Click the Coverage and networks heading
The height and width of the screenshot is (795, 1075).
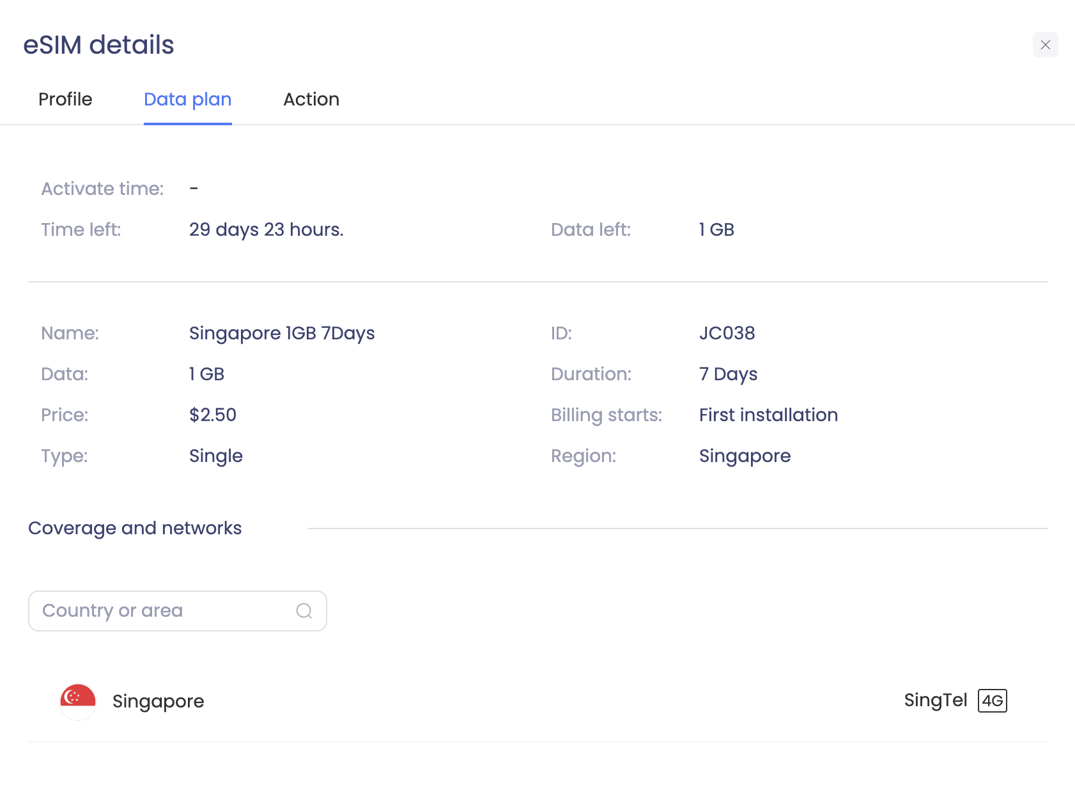135,529
